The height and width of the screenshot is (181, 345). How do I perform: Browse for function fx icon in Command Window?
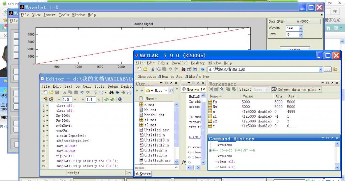(184, 162)
